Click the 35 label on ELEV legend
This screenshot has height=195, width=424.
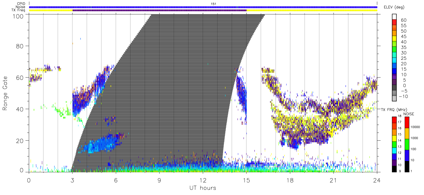pos(403,47)
